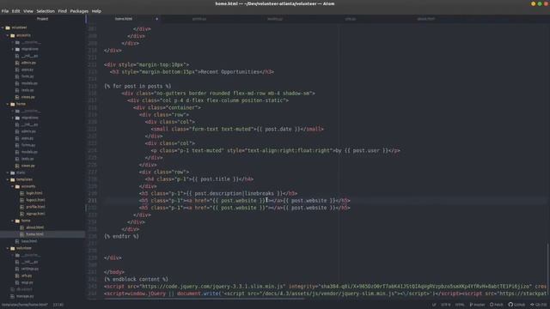Image resolution: width=550 pixels, height=309 pixels.
Task: Open the Git panel from status bar
Action: point(539,306)
